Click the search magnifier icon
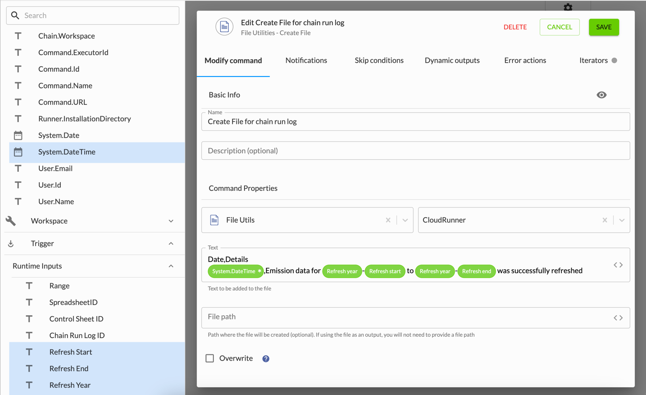The image size is (646, 395). coord(15,15)
